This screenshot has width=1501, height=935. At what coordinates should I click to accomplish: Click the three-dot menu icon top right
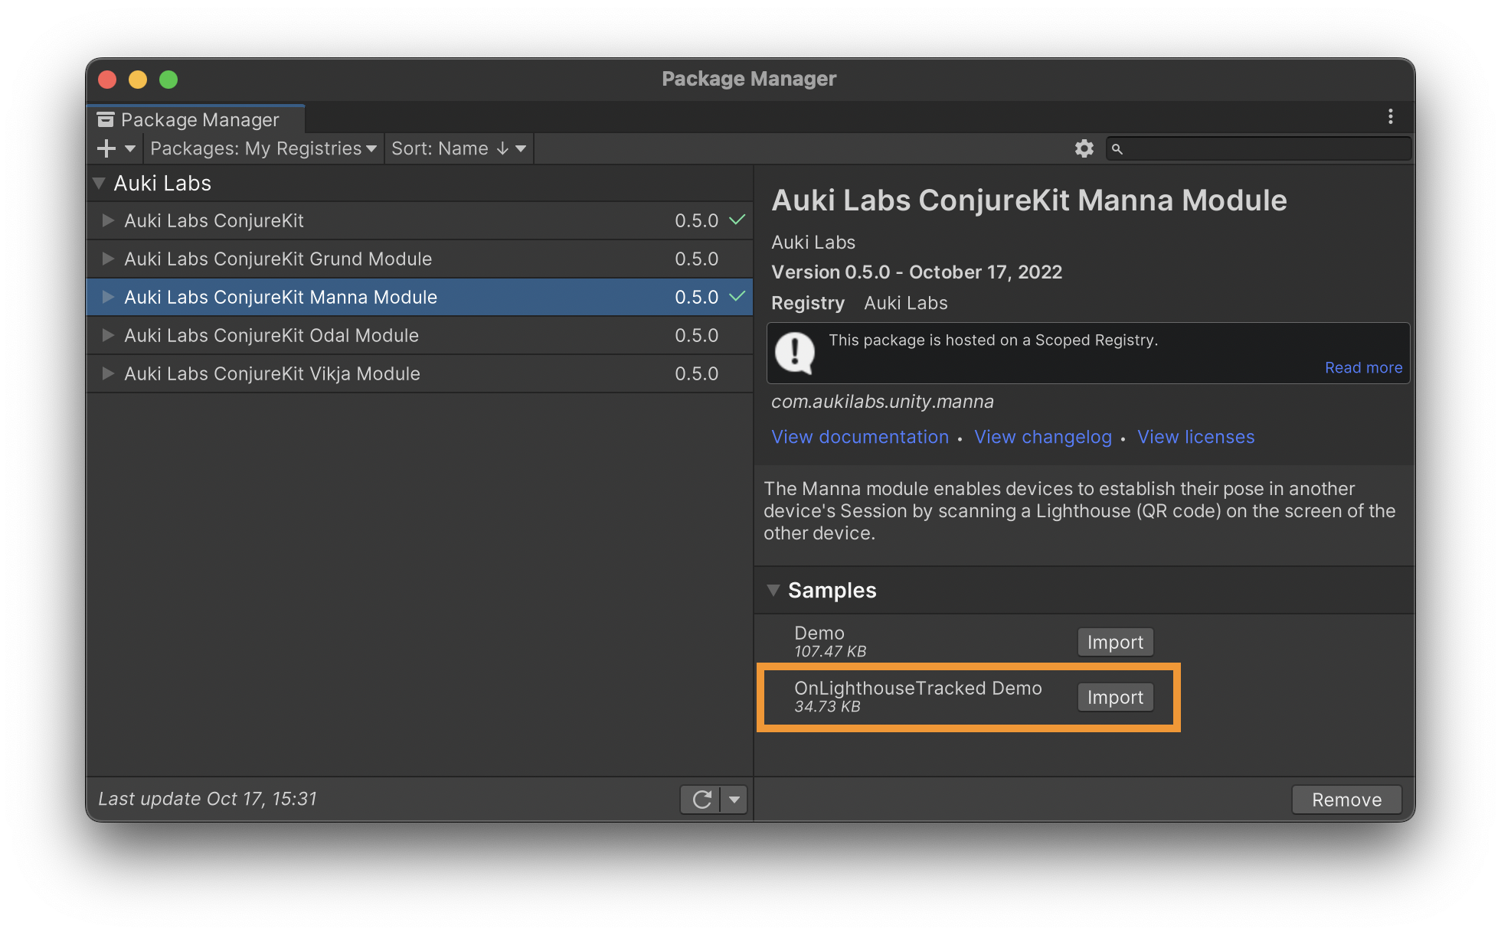[1391, 119]
